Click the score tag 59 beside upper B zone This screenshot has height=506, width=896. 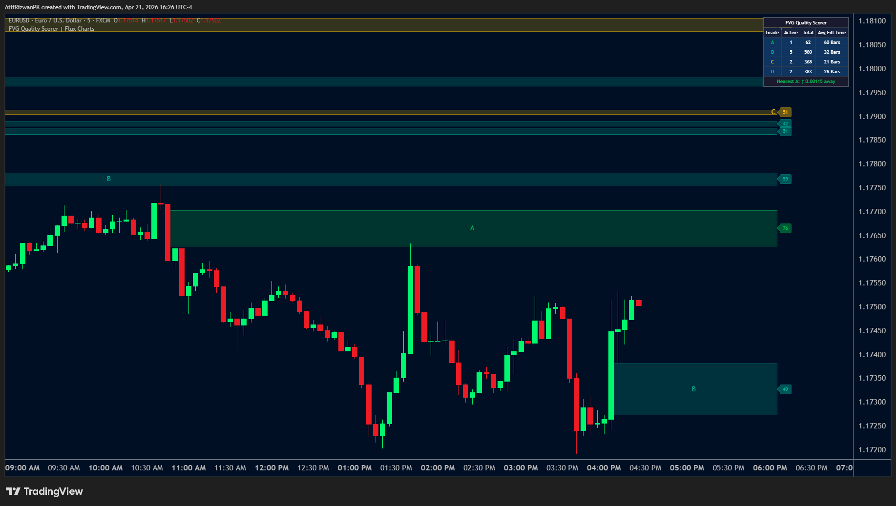(x=785, y=179)
